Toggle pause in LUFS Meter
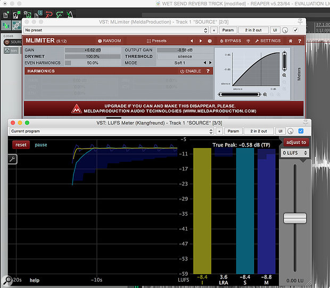Image resolution: width=330 pixels, height=288 pixels. (41, 145)
